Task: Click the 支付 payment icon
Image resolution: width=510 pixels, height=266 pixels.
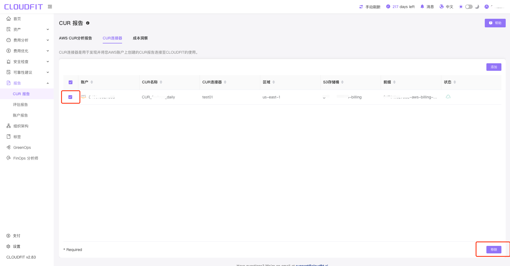Action: click(8, 236)
